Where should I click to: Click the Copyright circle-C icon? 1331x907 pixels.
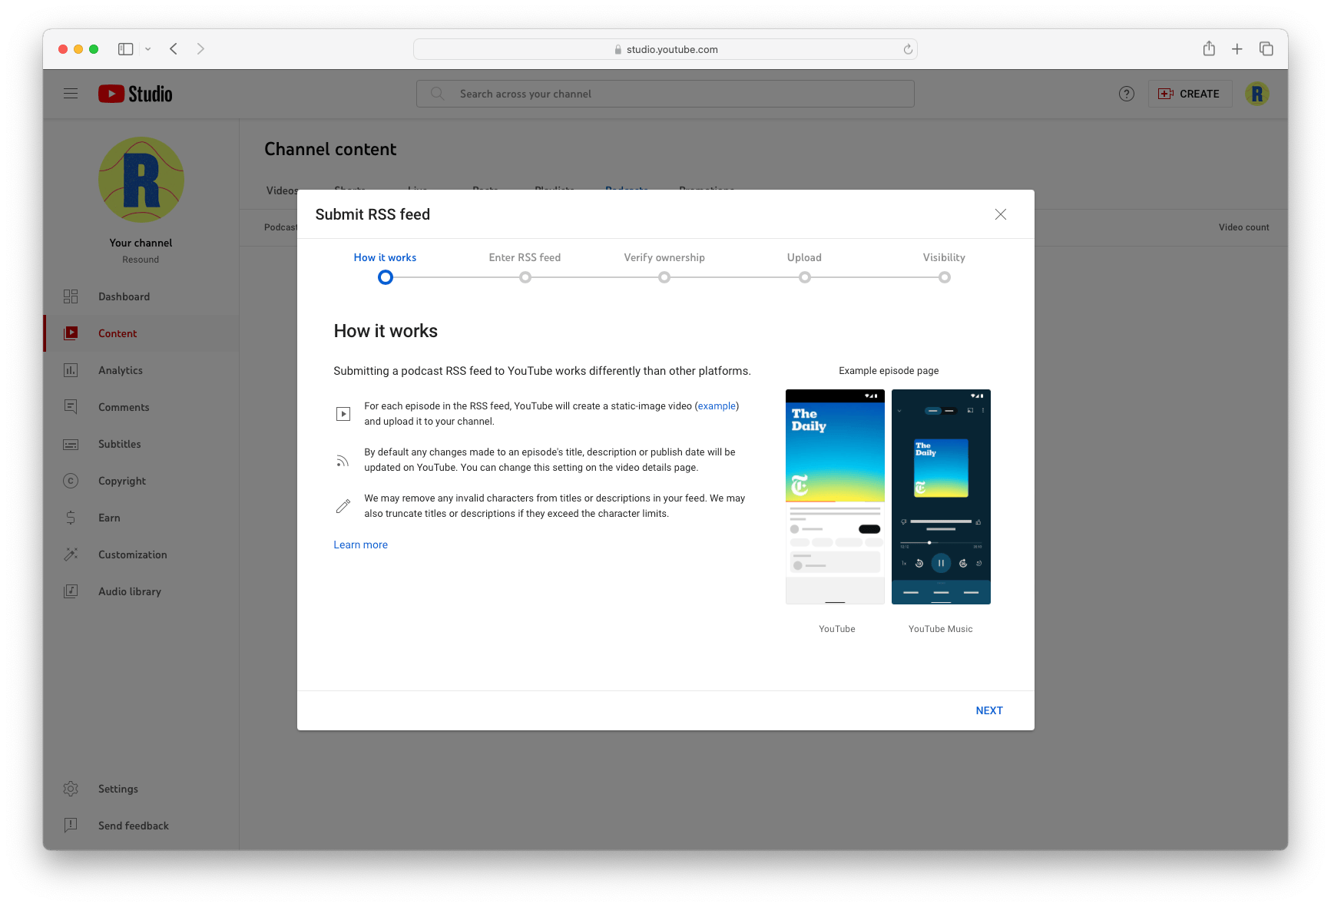pos(71,481)
